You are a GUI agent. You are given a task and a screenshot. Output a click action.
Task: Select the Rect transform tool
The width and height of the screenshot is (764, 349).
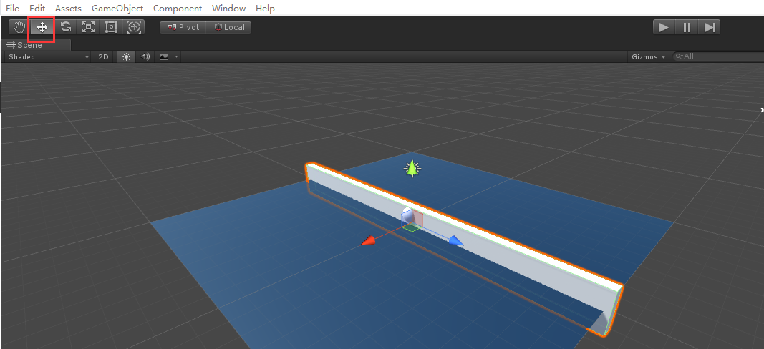click(x=111, y=27)
